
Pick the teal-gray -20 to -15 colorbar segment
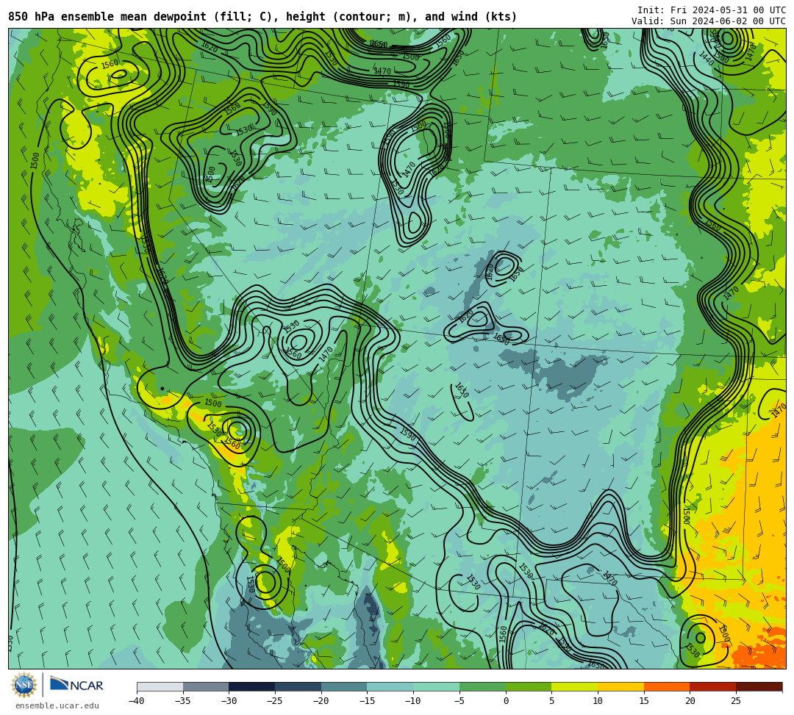344,686
